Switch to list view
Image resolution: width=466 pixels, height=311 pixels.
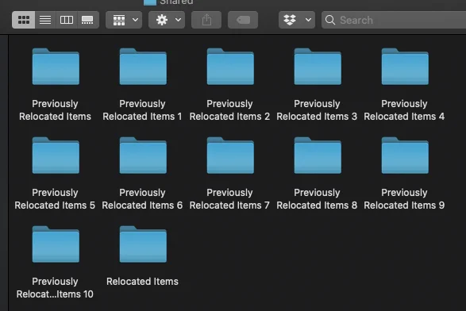click(x=45, y=20)
